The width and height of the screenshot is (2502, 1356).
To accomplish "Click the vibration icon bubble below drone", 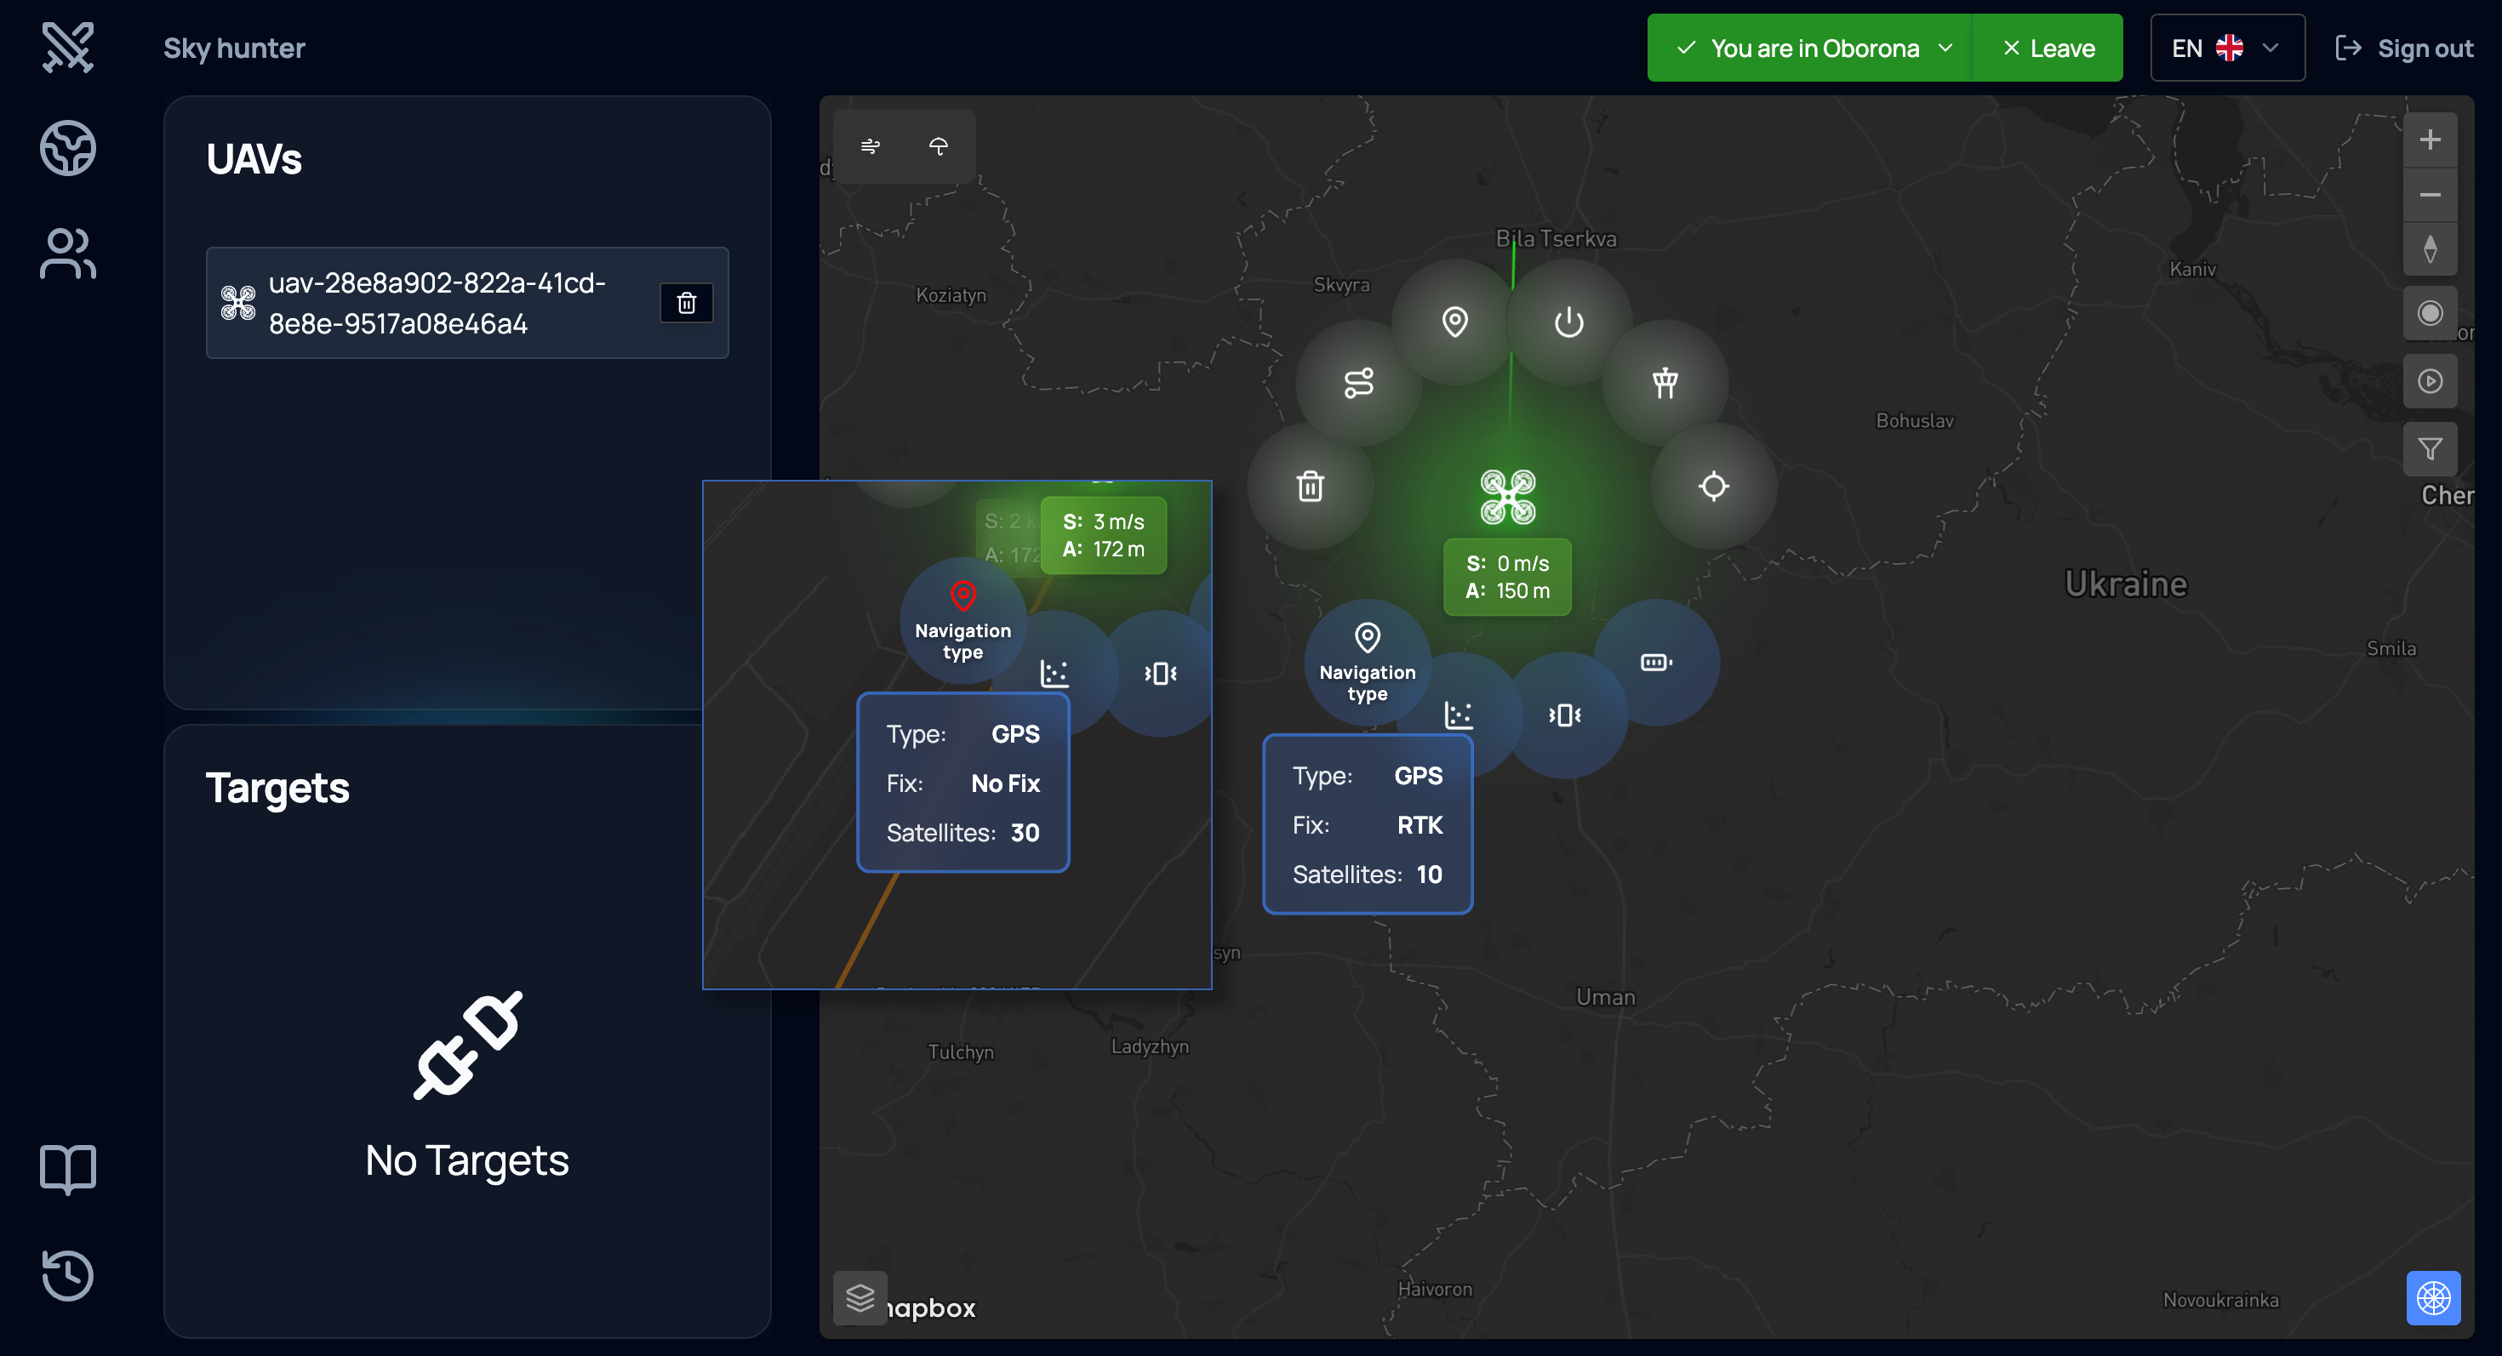I will tap(1564, 715).
